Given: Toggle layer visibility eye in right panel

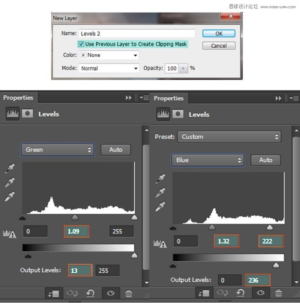Looking at the screenshot, I should (x=261, y=293).
